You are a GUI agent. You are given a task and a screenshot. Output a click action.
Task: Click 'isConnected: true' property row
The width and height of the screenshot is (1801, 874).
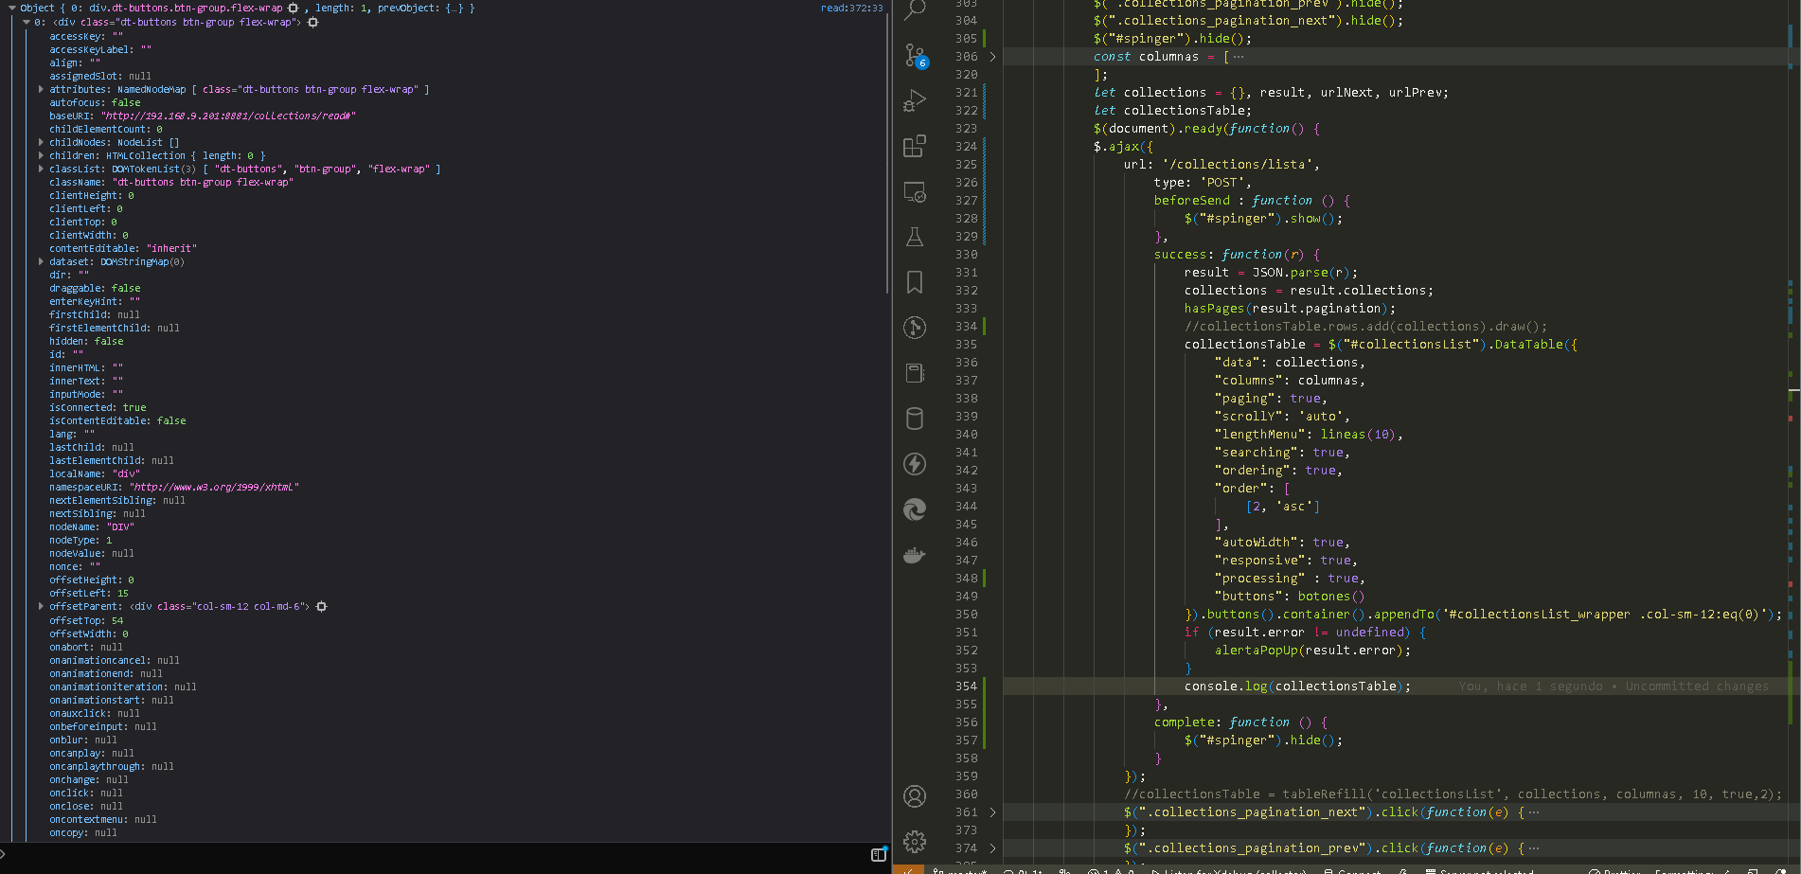click(x=98, y=407)
